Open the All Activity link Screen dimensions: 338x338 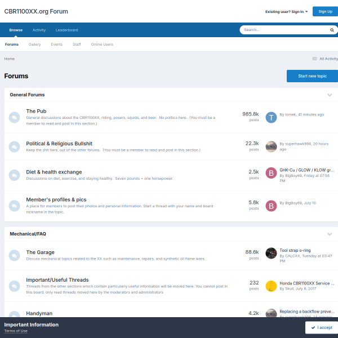[328, 59]
